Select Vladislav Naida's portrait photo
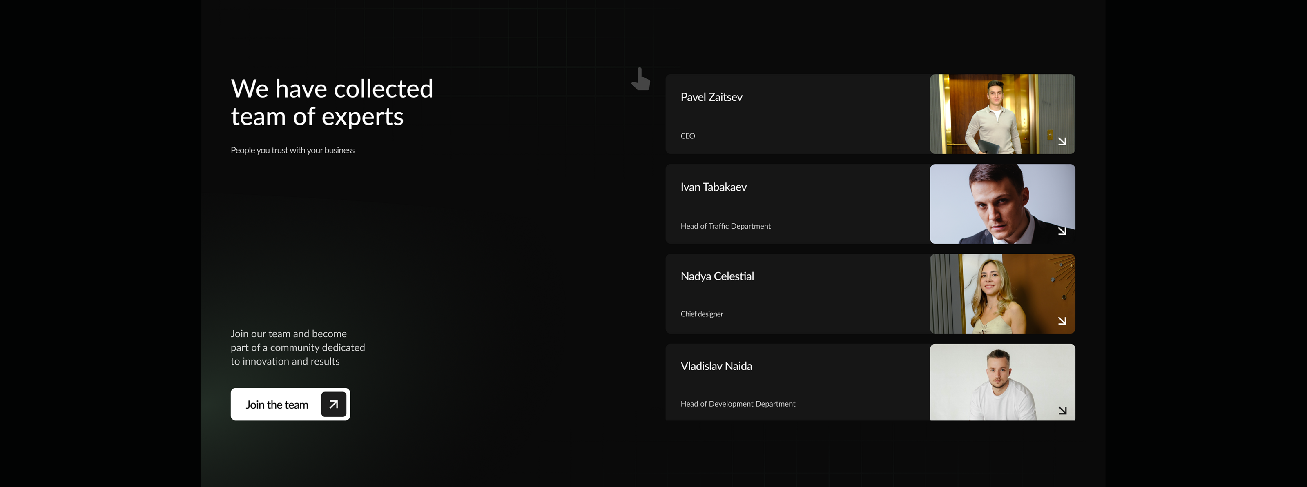Screen dimensions: 1307x487 tap(1003, 382)
